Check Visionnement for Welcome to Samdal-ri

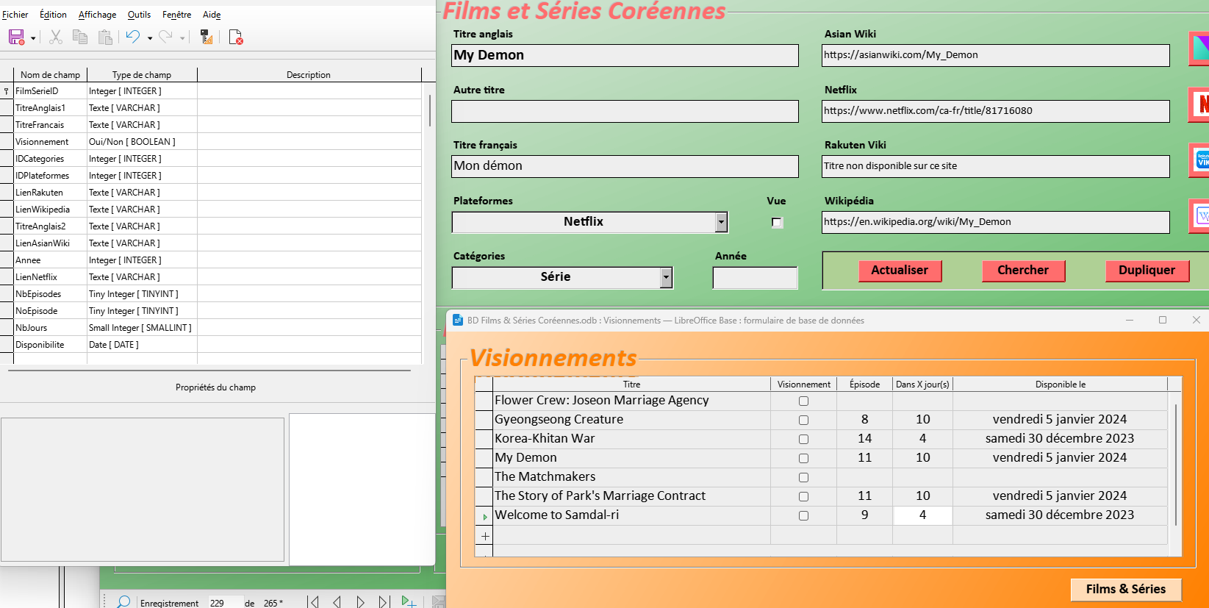coord(803,516)
